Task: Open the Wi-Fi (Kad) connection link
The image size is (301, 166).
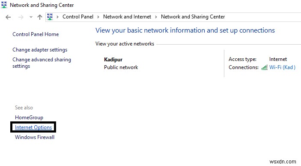Action: [x=282, y=67]
